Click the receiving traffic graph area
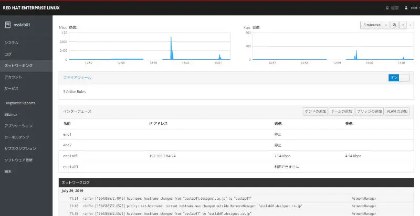The height and width of the screenshot is (216, 420). [333, 46]
